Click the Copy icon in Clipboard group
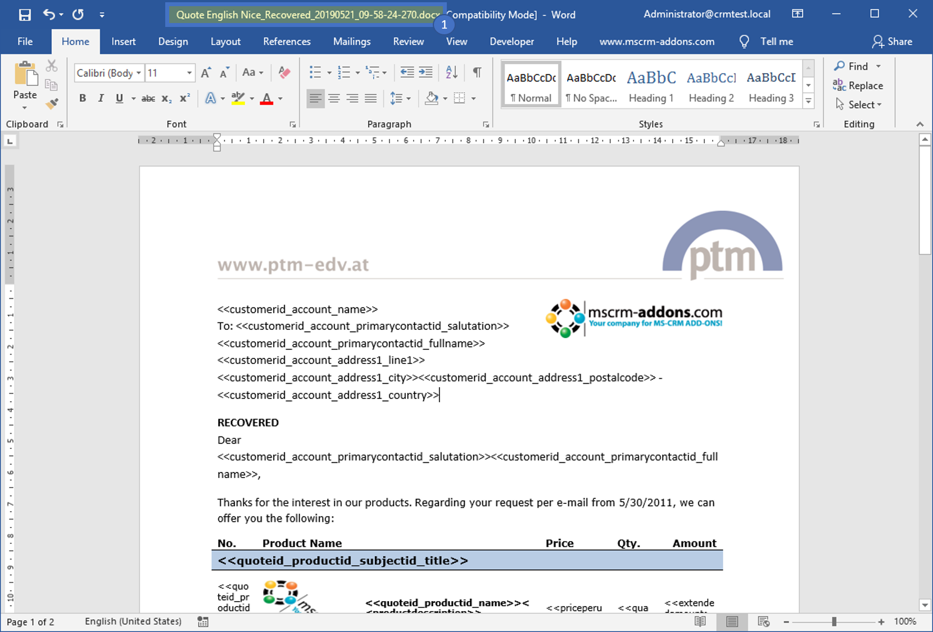933x632 pixels. coord(52,85)
